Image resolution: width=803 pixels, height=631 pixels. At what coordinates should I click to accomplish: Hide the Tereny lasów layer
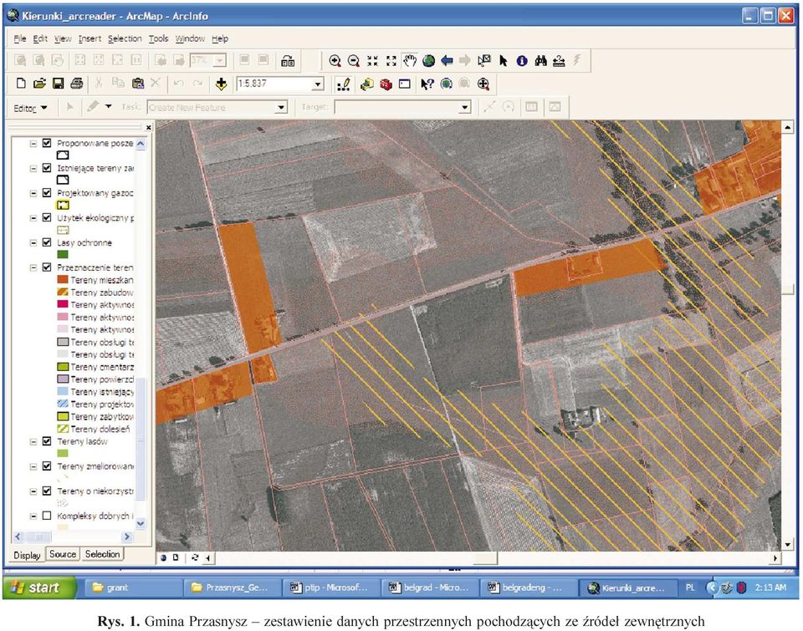(47, 441)
